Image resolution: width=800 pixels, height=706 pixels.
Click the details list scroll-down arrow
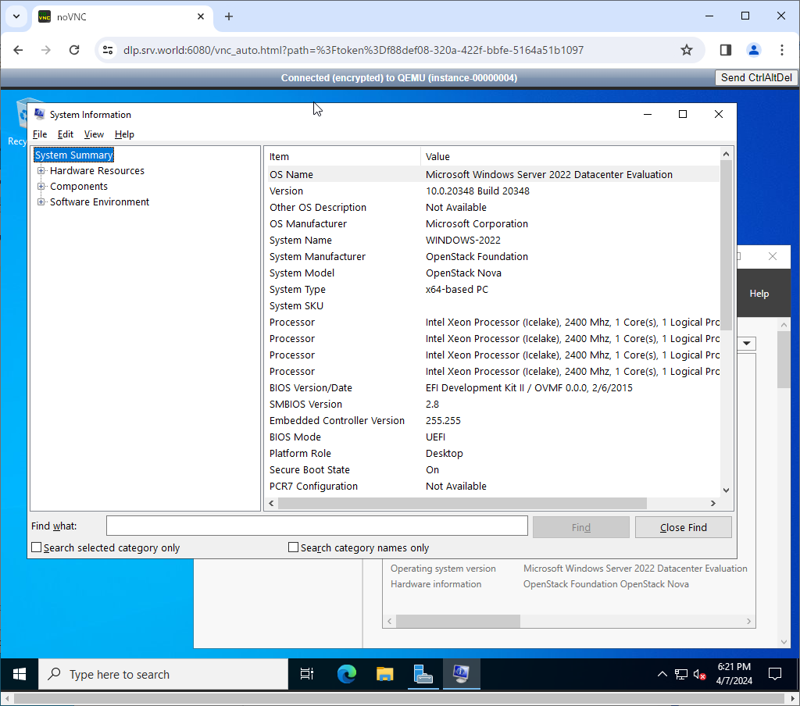(726, 490)
